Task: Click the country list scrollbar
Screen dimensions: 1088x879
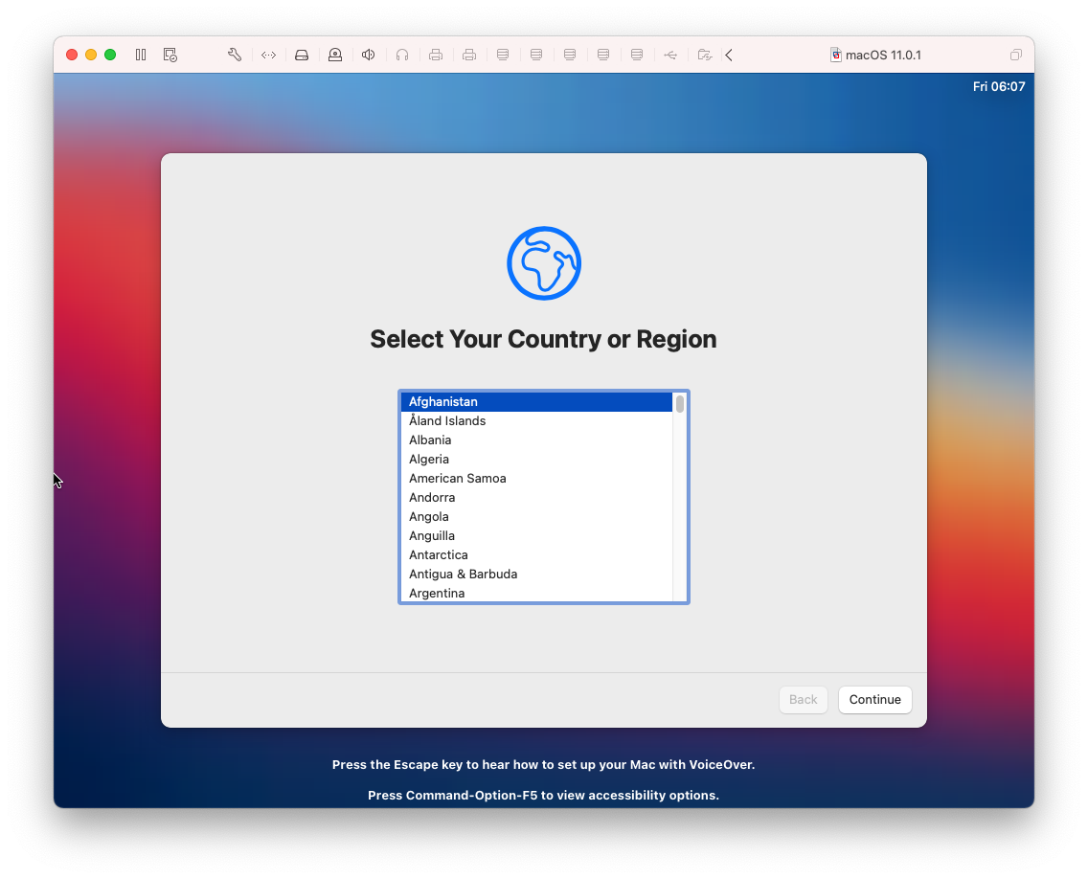Action: click(680, 406)
